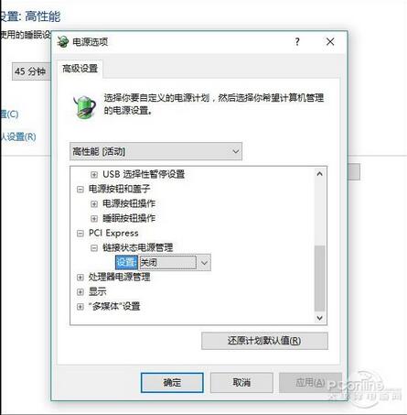This screenshot has width=407, height=415.
Task: Open the 高性能 [活动] power plan dropdown
Action: 155,151
